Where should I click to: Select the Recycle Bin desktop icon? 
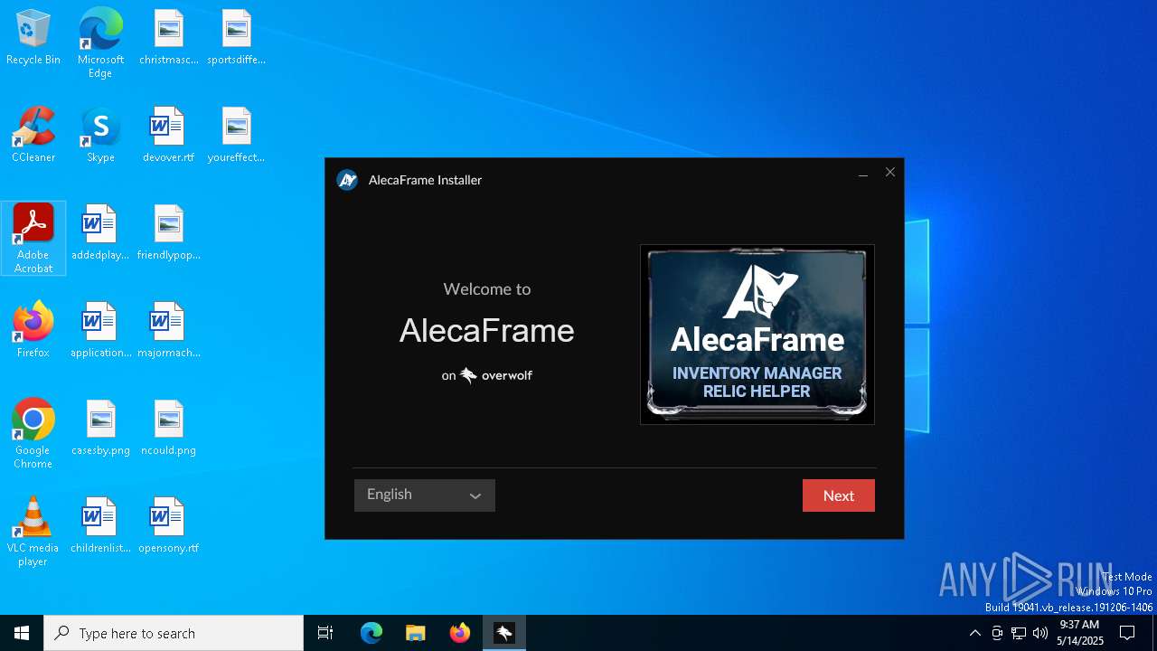tap(33, 38)
